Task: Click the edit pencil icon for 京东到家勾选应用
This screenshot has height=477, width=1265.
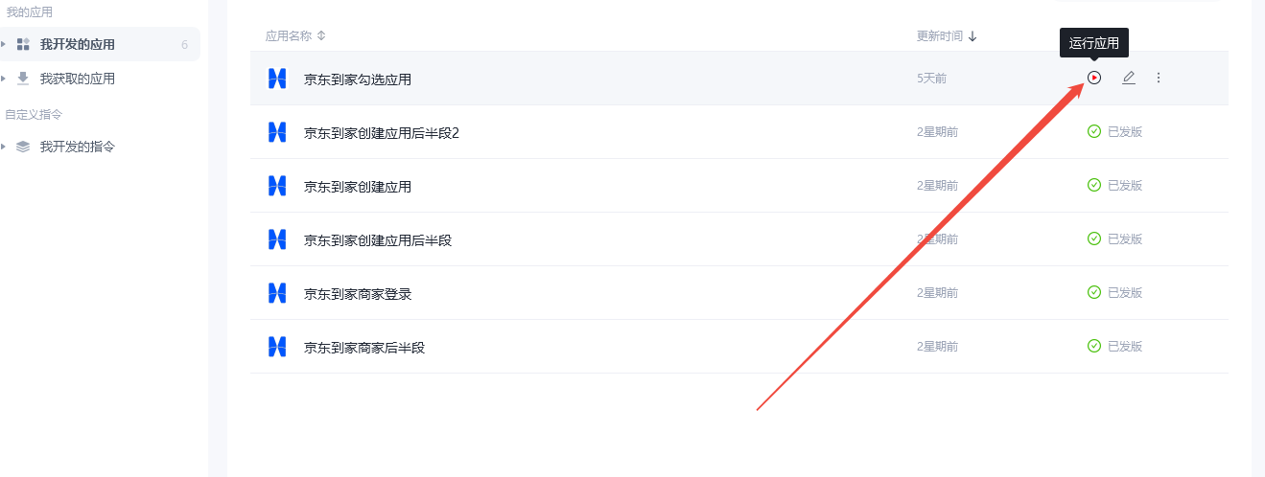Action: [1129, 78]
